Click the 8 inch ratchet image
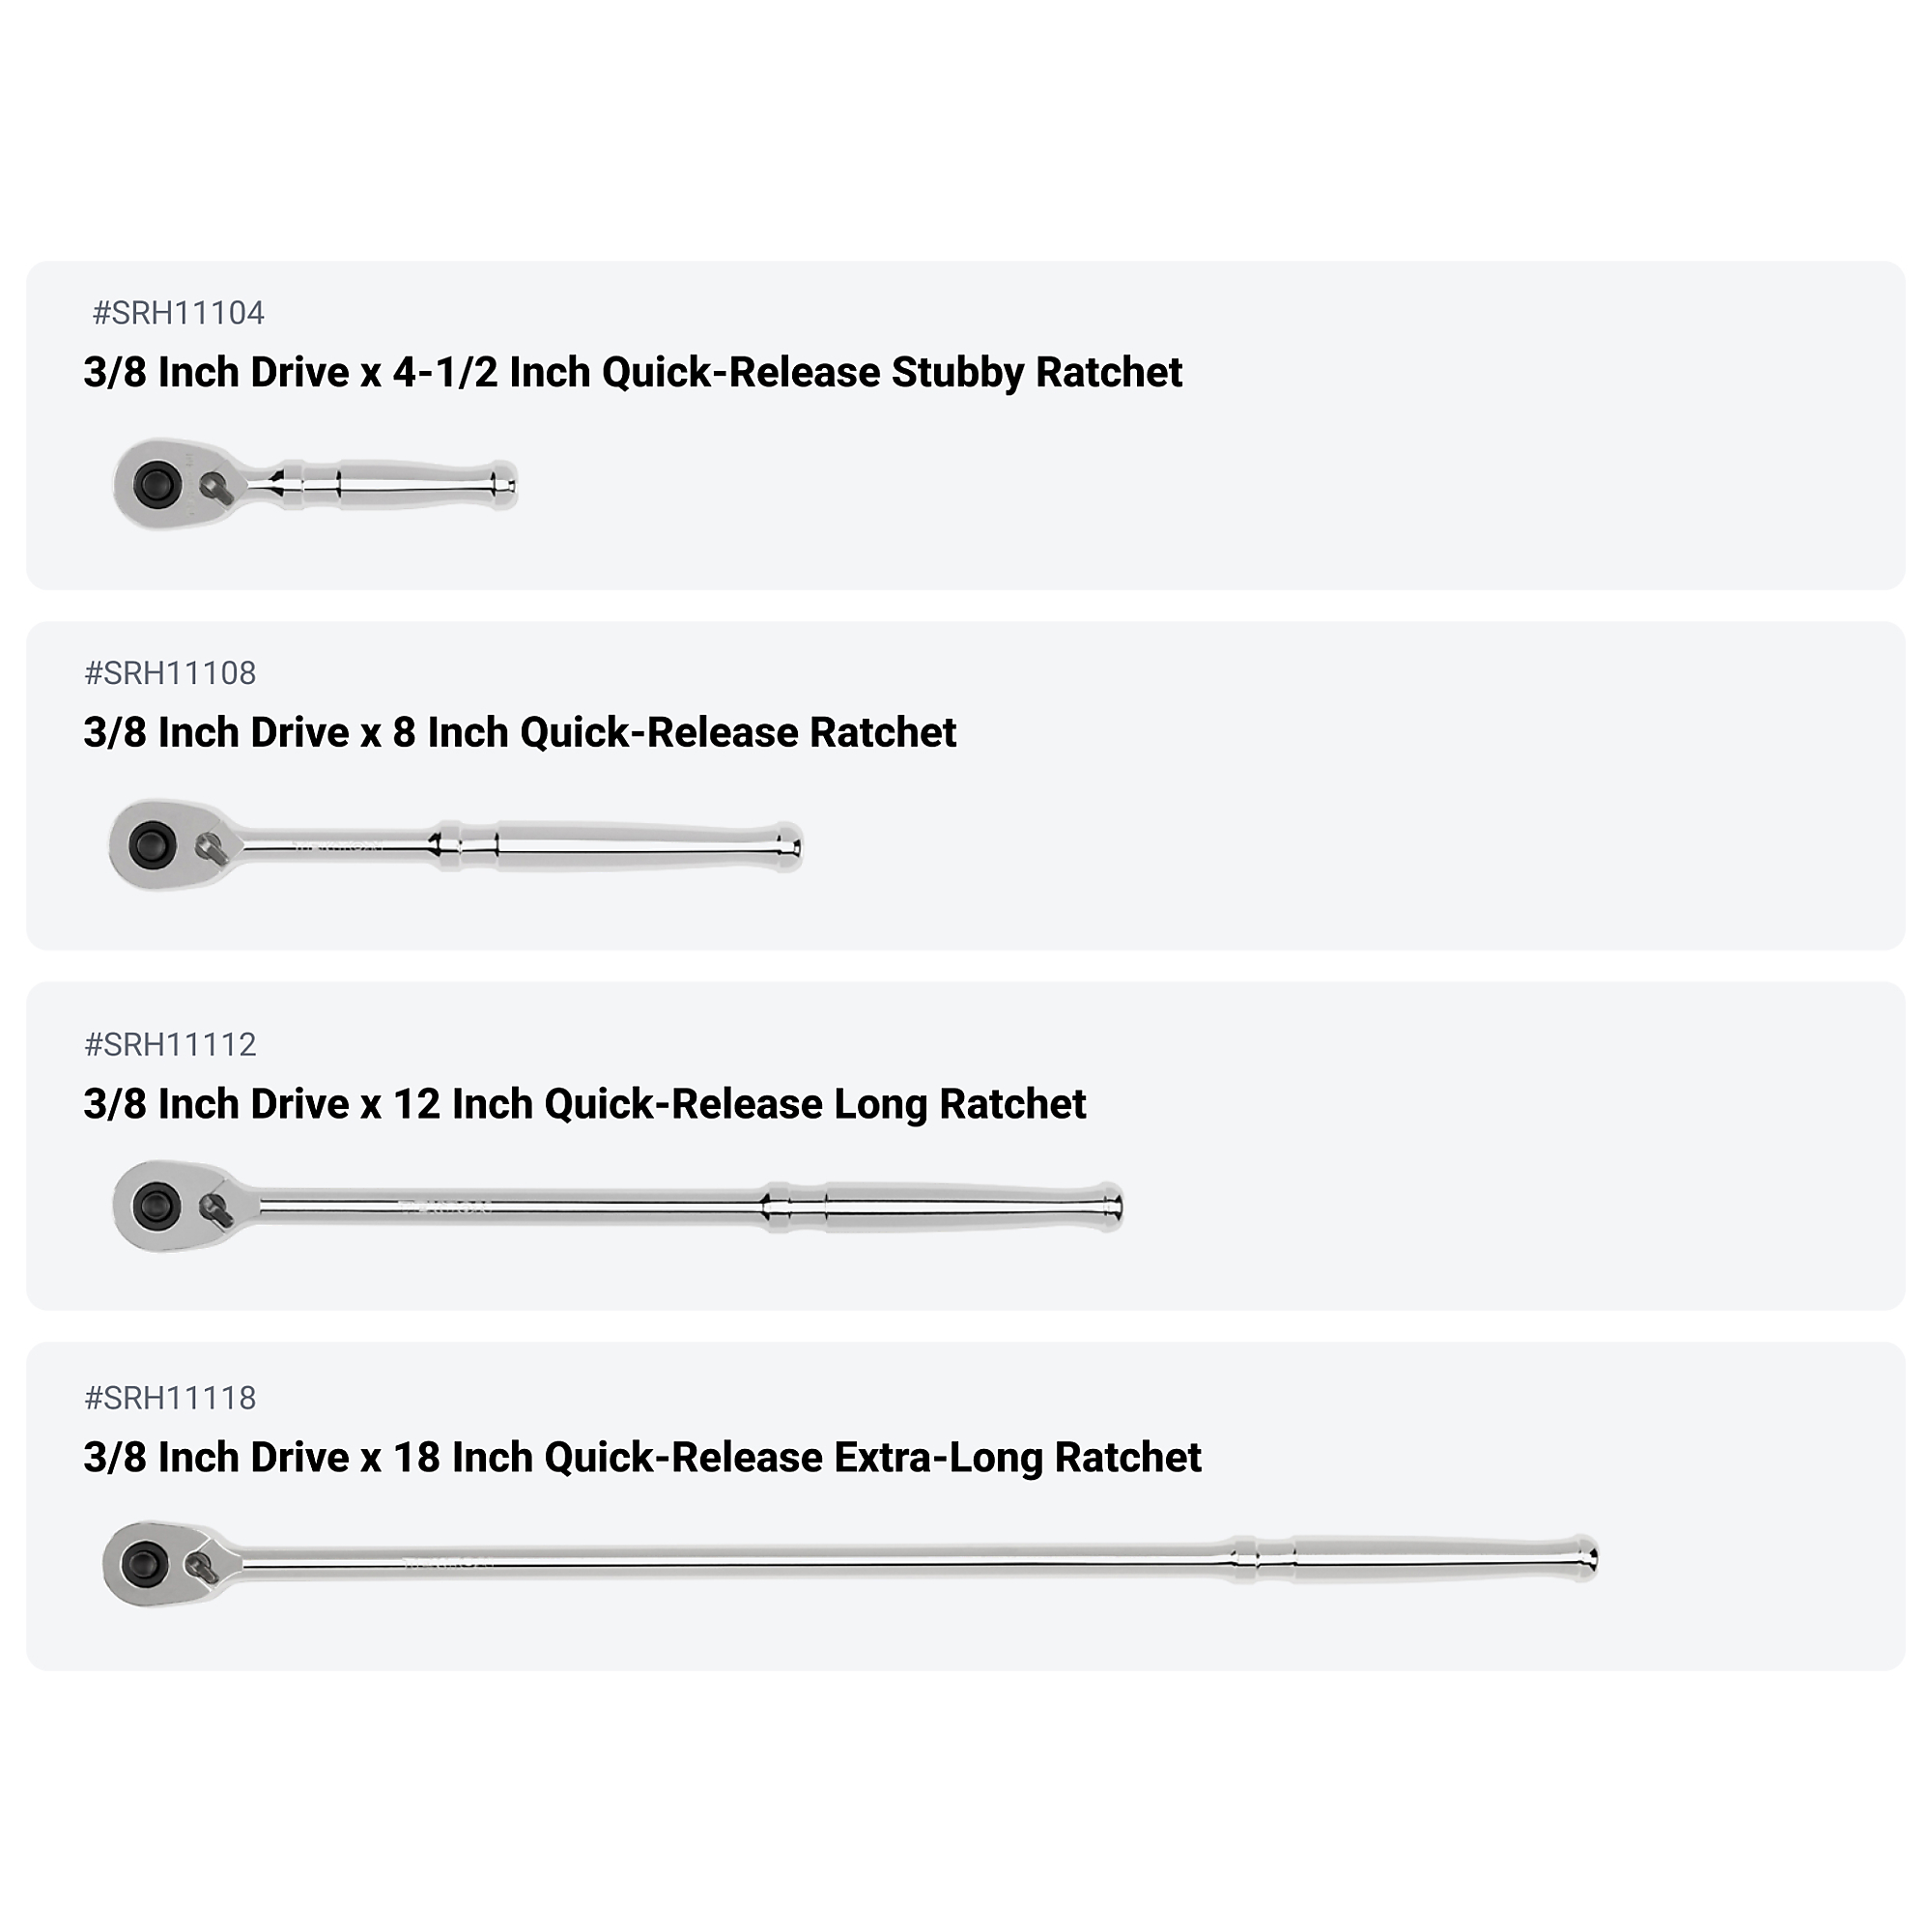This screenshot has height=1932, width=1932. (456, 845)
